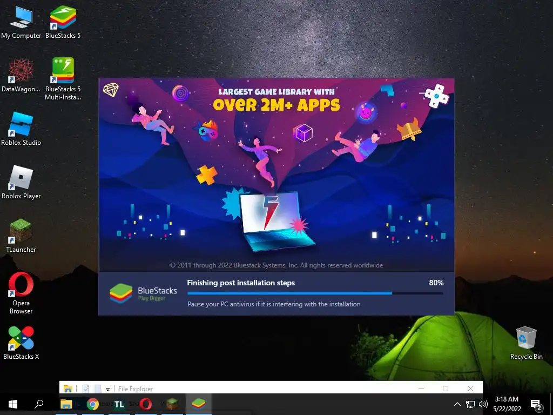Click the File Explorer window folder icon
Image resolution: width=553 pixels, height=415 pixels.
click(x=68, y=389)
